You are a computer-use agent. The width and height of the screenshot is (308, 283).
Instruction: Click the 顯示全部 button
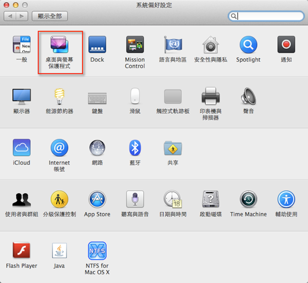pyautogui.click(x=50, y=16)
